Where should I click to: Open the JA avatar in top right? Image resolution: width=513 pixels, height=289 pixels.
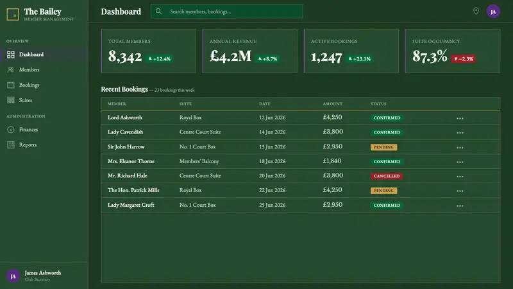pos(493,12)
